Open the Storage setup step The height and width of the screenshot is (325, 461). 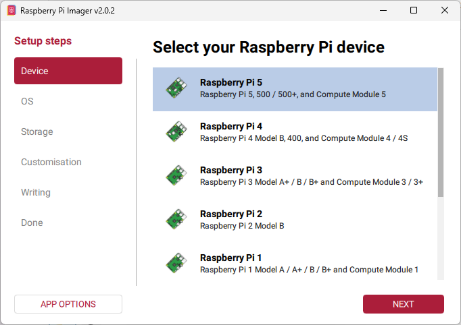pos(68,131)
